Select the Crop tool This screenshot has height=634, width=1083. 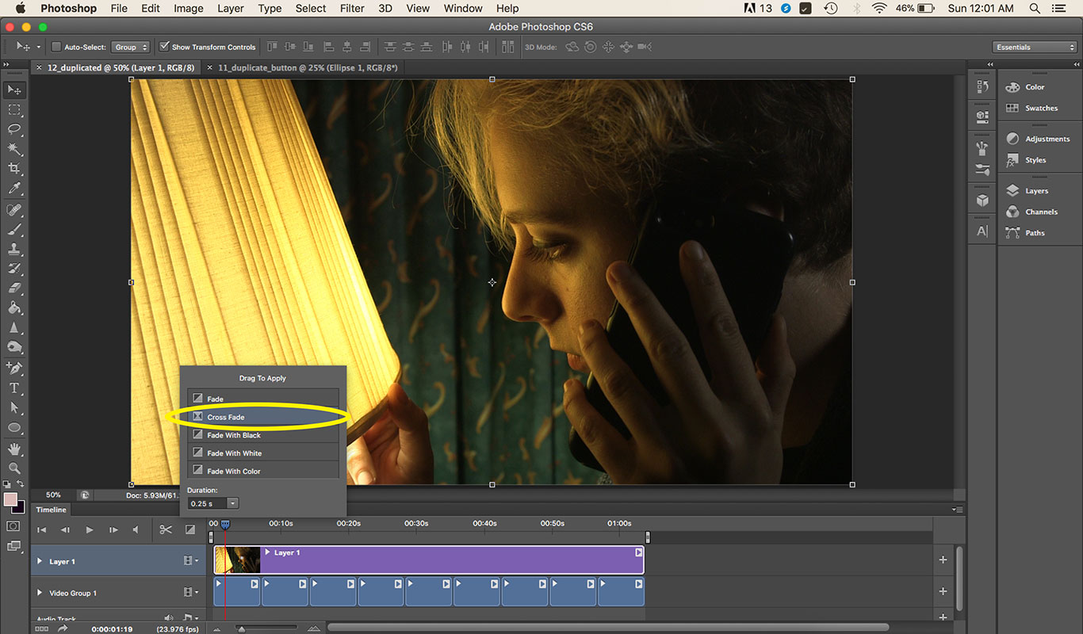pos(14,169)
